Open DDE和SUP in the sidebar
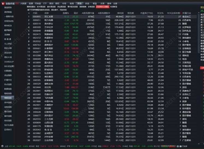 pyautogui.click(x=9, y=62)
